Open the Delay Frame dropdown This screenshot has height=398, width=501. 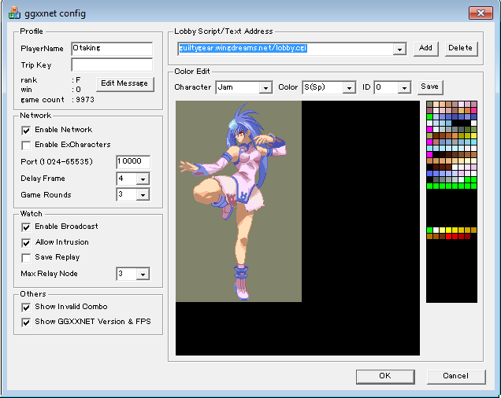click(143, 179)
